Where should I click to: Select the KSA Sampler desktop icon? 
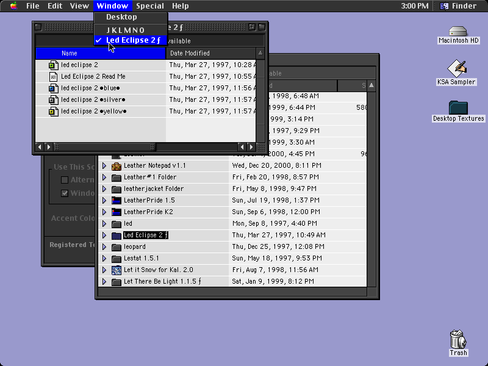(456, 68)
